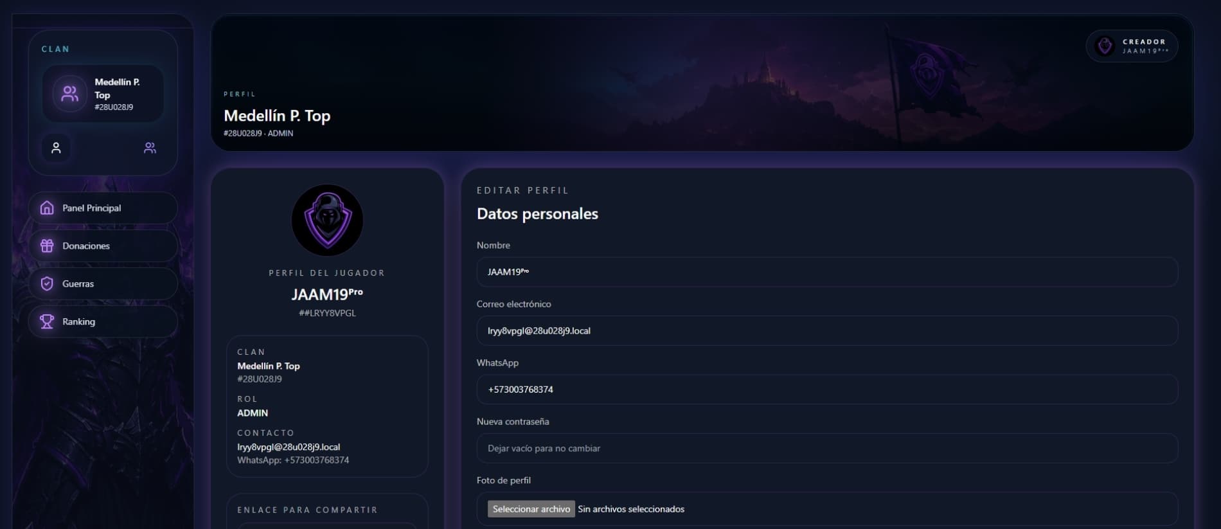Image resolution: width=1221 pixels, height=529 pixels.
Task: Focus the Nombre input field
Action: coord(827,272)
